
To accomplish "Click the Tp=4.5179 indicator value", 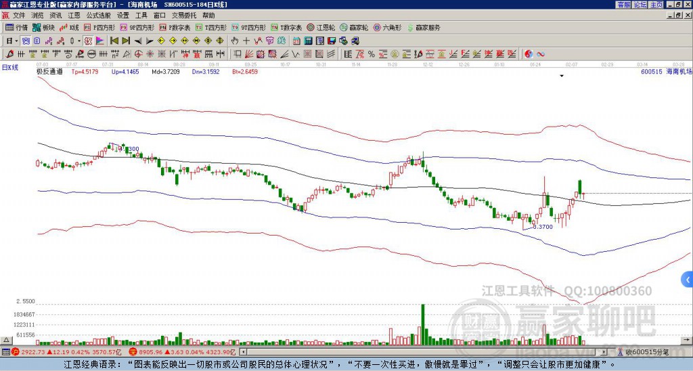I will (85, 71).
